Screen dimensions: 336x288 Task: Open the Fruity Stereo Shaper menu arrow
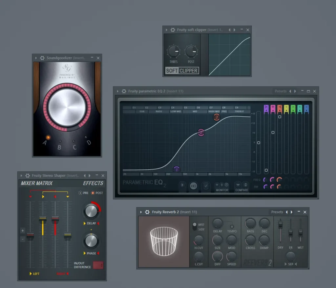coord(21,176)
